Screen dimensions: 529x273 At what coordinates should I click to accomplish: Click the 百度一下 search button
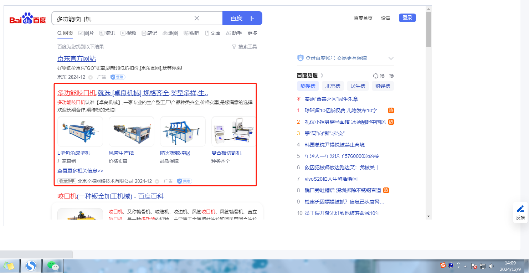(242, 18)
